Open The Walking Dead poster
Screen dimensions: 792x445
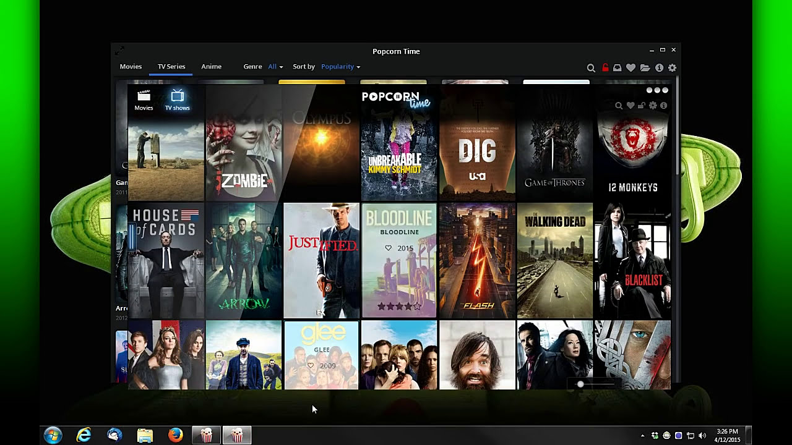[555, 260]
